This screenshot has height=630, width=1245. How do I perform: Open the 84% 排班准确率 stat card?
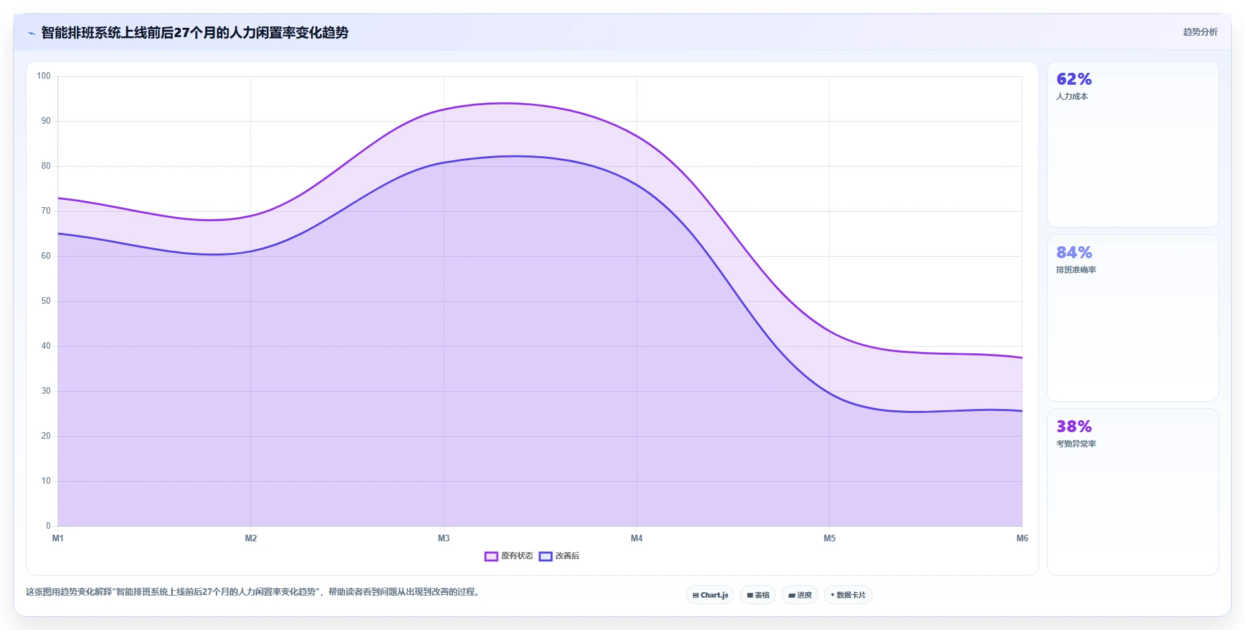[x=1132, y=318]
